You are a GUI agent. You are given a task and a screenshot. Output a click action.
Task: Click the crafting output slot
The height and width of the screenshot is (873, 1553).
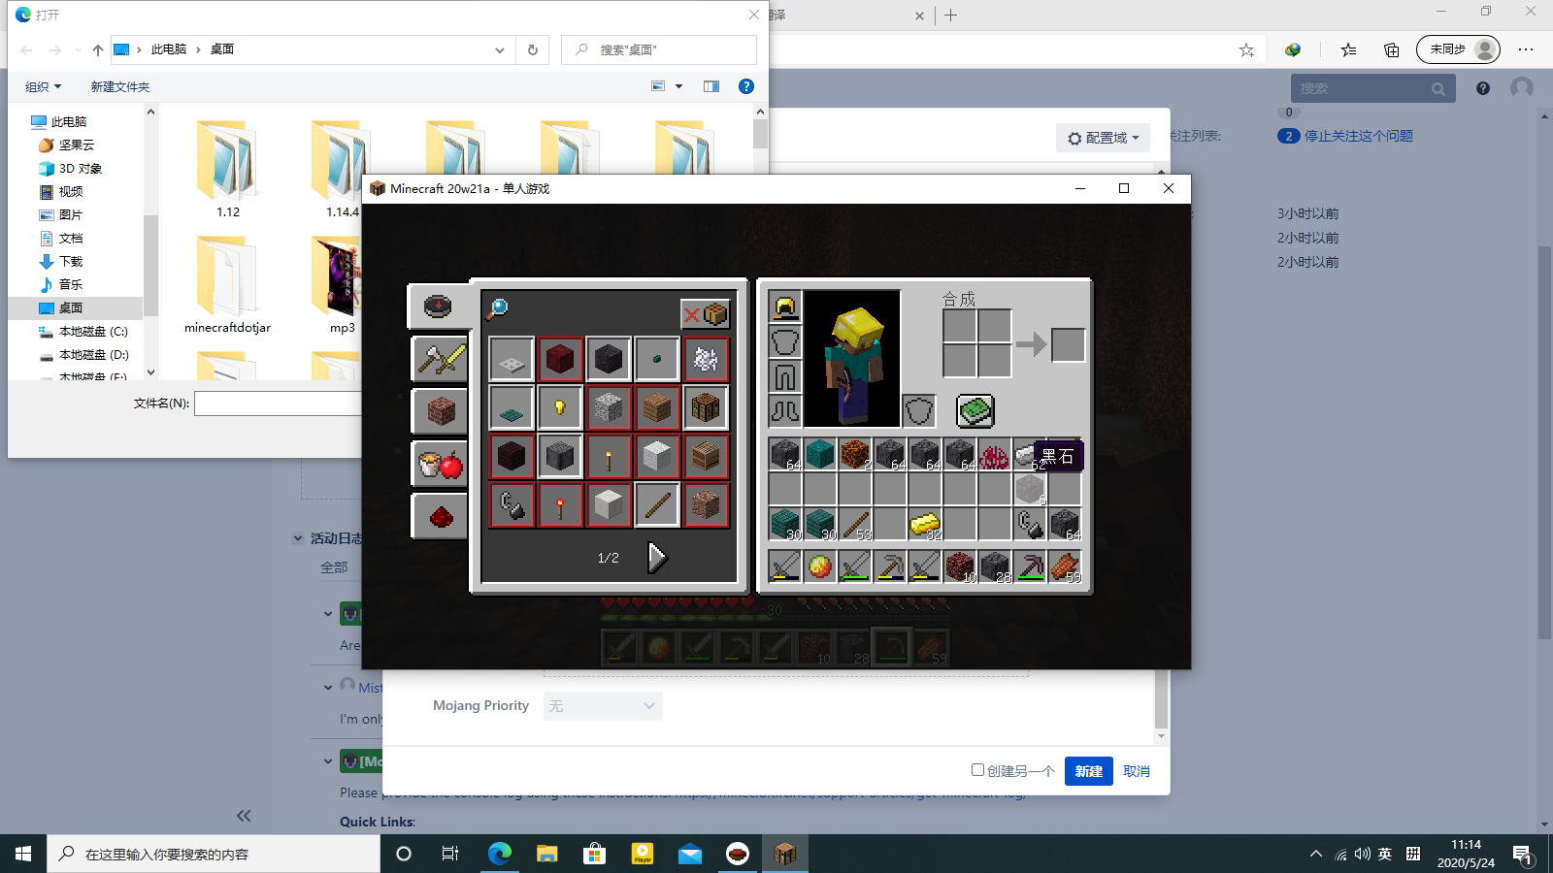(1068, 344)
